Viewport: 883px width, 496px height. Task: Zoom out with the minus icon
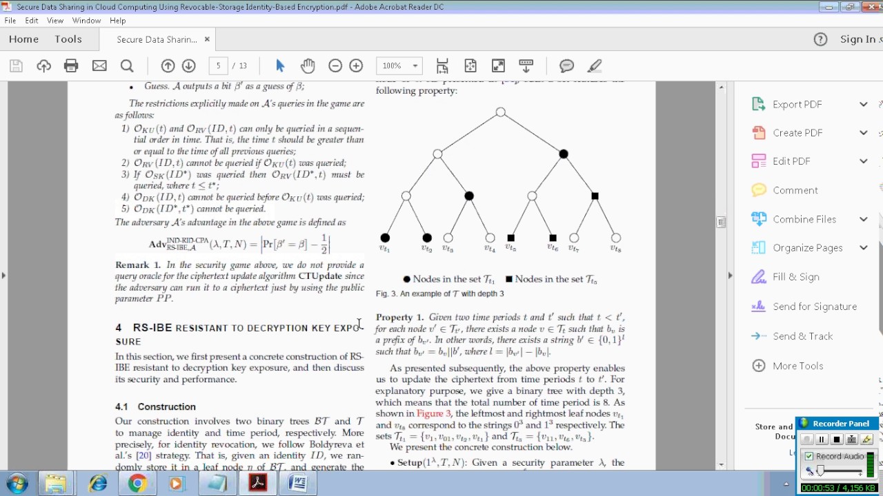[x=335, y=65]
